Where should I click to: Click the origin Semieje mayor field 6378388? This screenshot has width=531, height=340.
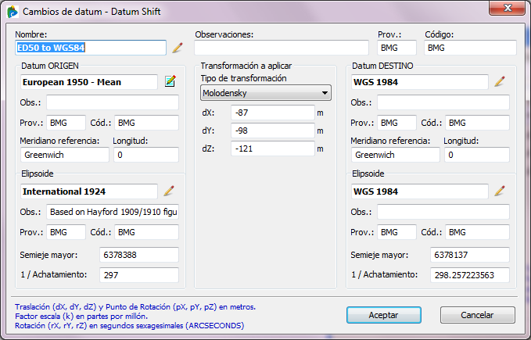coord(138,255)
